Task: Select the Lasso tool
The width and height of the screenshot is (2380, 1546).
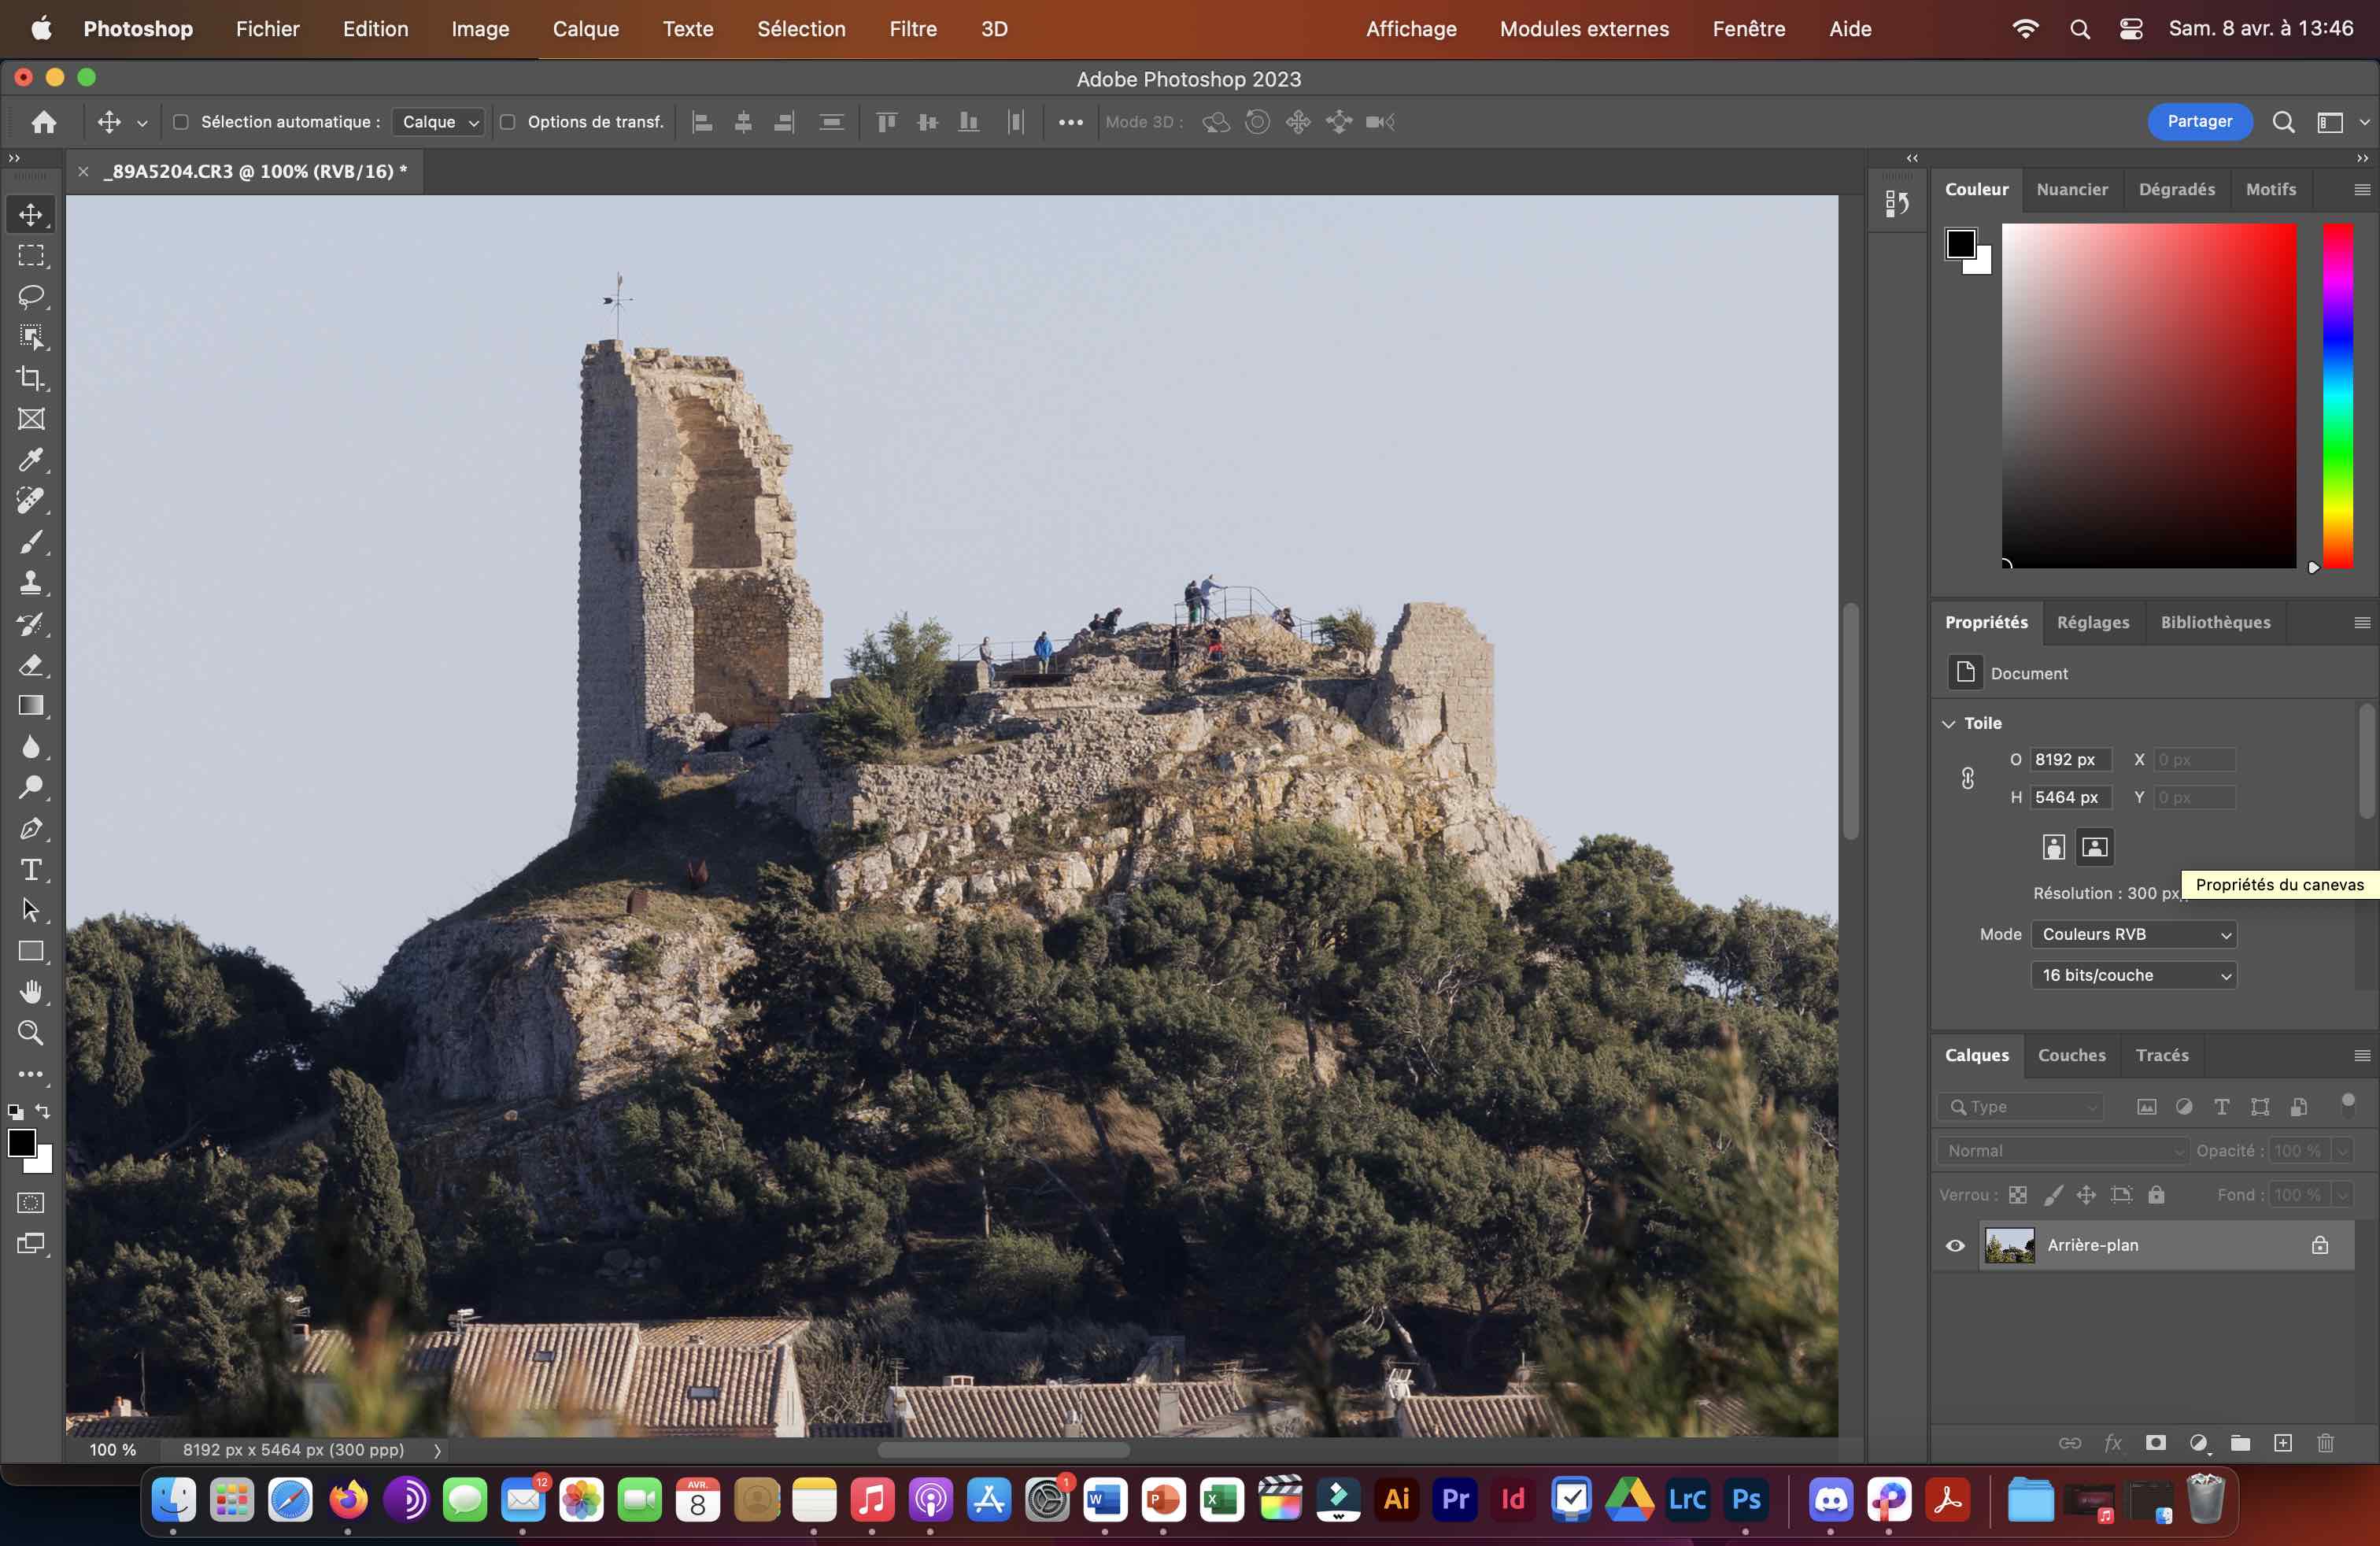Action: coord(31,297)
